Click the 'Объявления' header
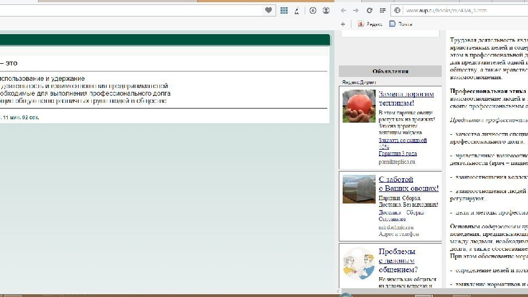The height and width of the screenshot is (297, 528). (391, 71)
